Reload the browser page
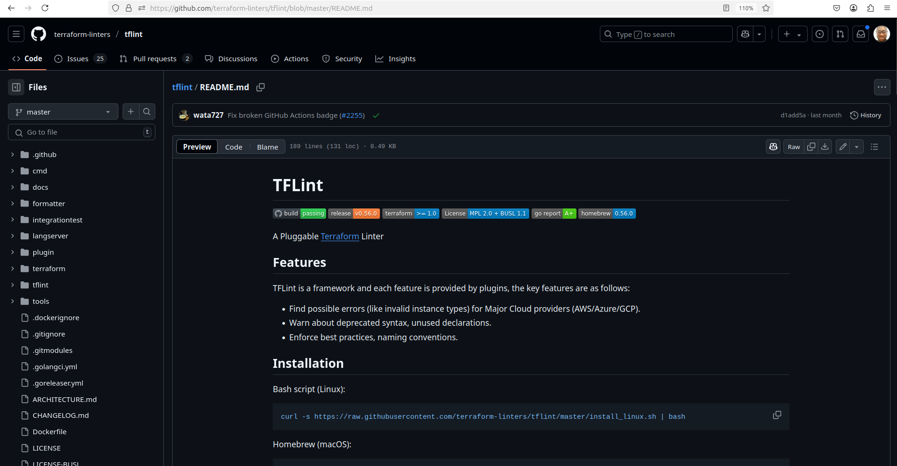897x466 pixels. [x=45, y=8]
